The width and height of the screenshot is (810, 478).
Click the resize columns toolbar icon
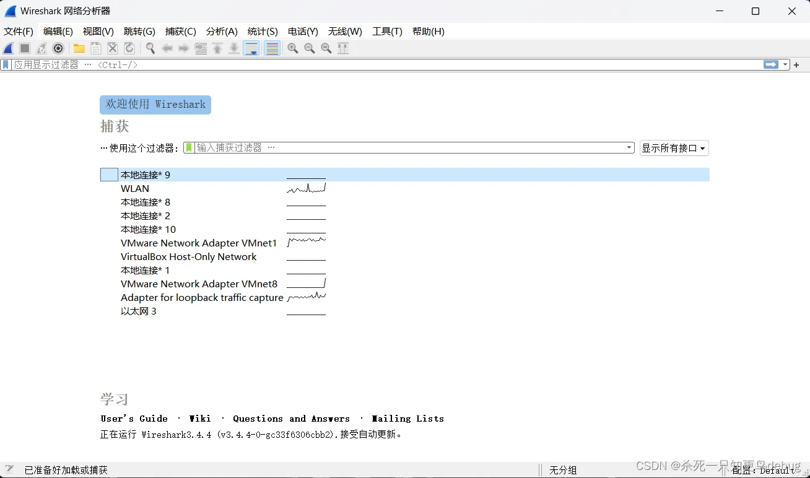(343, 48)
